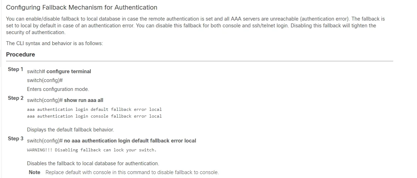
Task: Click 'Disables the fallback to local database' sentence
Action: click(x=93, y=163)
